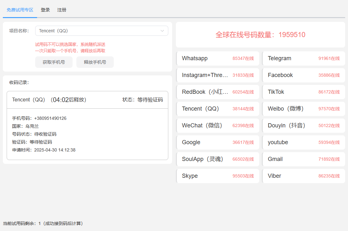The height and width of the screenshot is (231, 348).
Task: Open the 免费试用专区 tab
Action: (x=20, y=10)
